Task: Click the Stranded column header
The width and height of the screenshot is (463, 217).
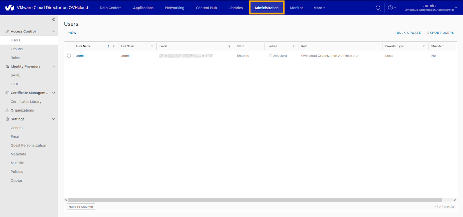Action: coord(437,46)
